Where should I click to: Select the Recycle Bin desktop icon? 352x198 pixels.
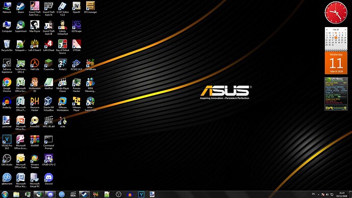(7, 46)
